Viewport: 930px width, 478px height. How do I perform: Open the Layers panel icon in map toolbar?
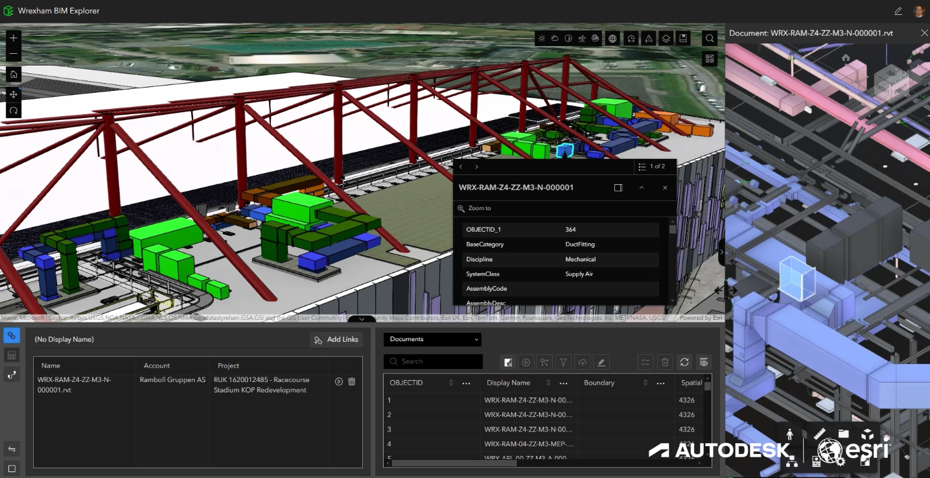tap(666, 38)
